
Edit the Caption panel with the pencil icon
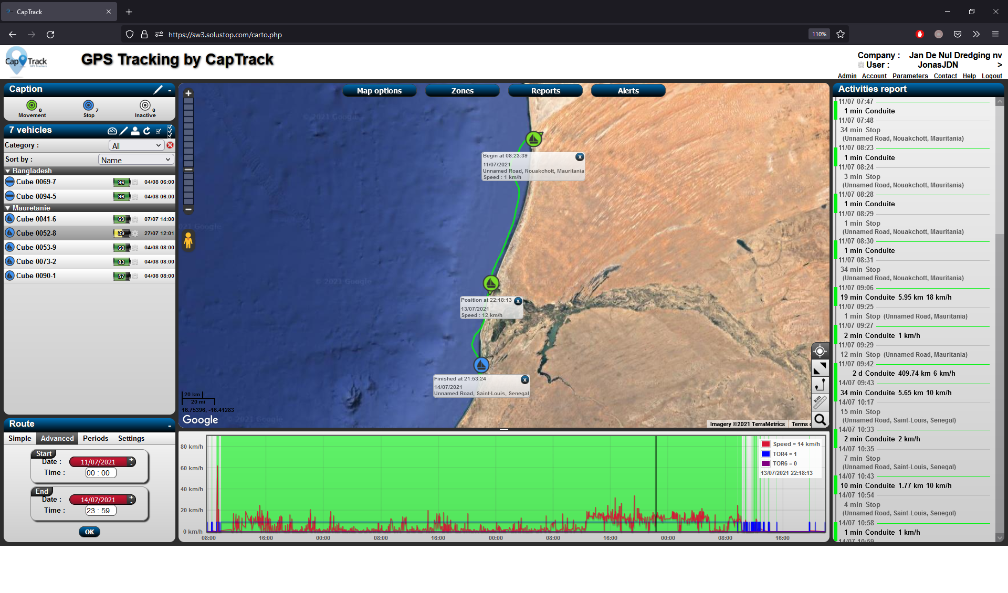[x=158, y=89]
